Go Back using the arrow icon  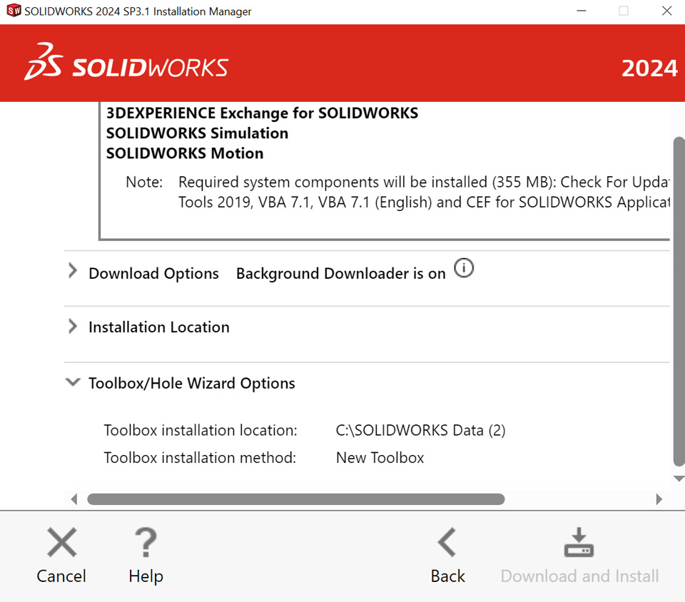click(x=447, y=543)
